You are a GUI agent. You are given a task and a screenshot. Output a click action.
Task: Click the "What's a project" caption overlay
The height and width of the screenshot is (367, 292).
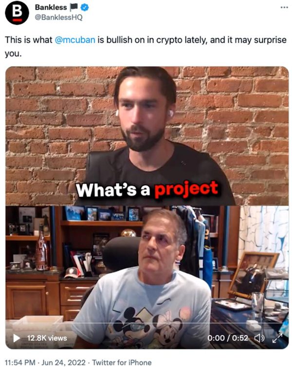click(x=147, y=190)
